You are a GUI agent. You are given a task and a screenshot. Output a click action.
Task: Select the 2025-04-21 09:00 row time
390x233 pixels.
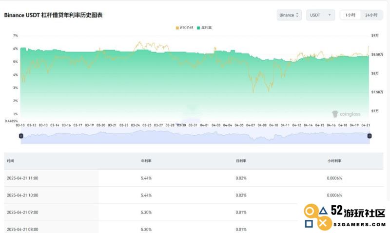[x=22, y=213]
